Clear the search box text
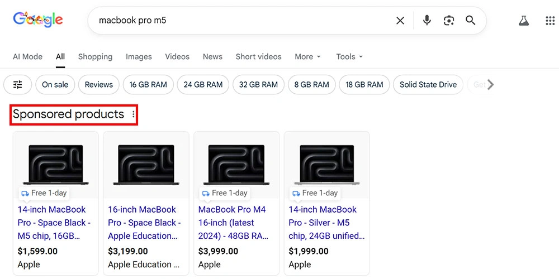Viewport: 559px width, 279px height. click(400, 21)
